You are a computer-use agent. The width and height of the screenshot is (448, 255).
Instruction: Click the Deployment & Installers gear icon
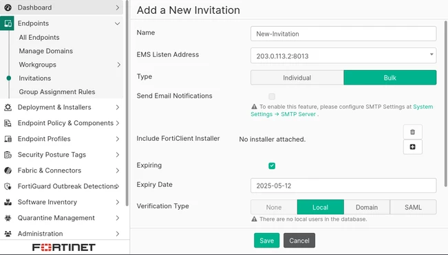pyautogui.click(x=8, y=107)
